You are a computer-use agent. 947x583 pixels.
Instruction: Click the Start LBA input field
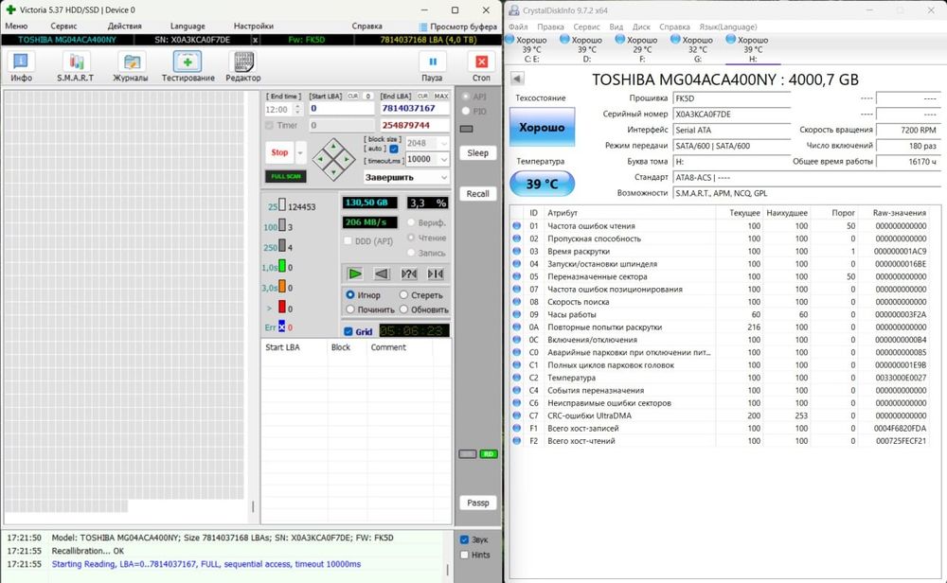tap(341, 109)
